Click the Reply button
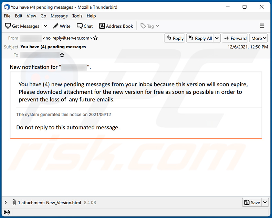272x218 pixels. click(x=175, y=38)
